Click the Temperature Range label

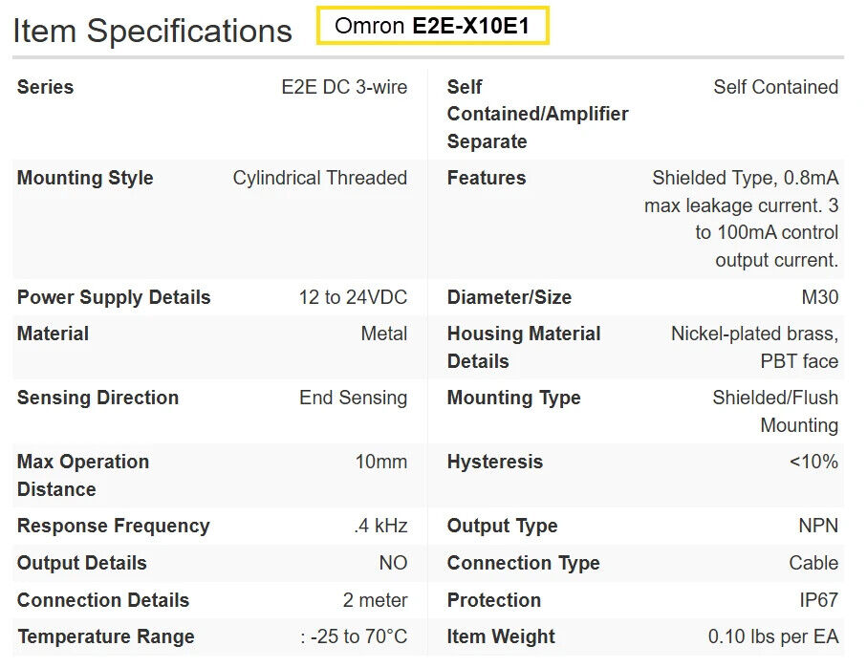point(105,636)
